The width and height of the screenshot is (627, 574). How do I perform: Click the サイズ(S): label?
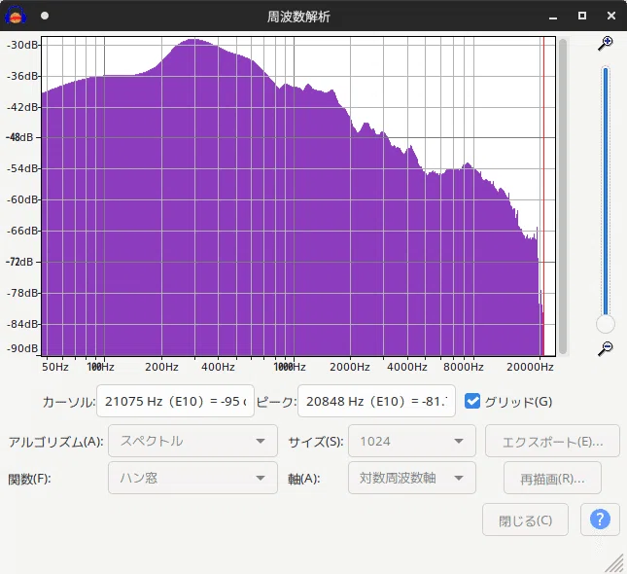(x=316, y=442)
